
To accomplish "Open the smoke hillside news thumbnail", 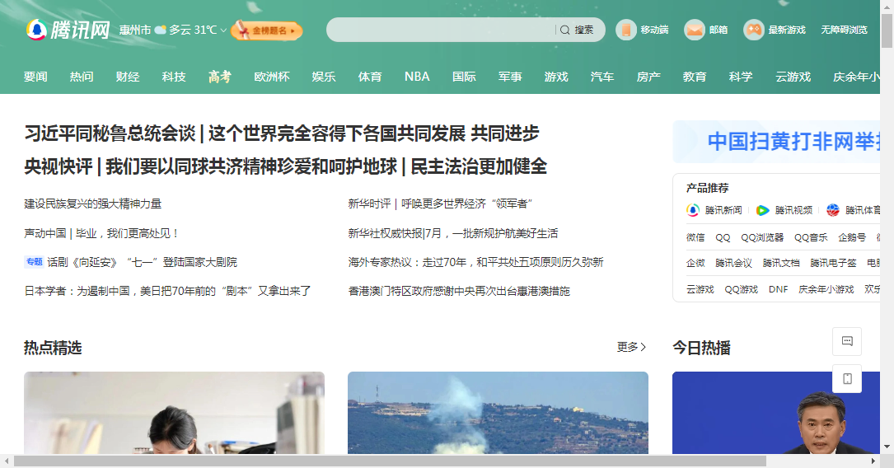I will (x=498, y=413).
